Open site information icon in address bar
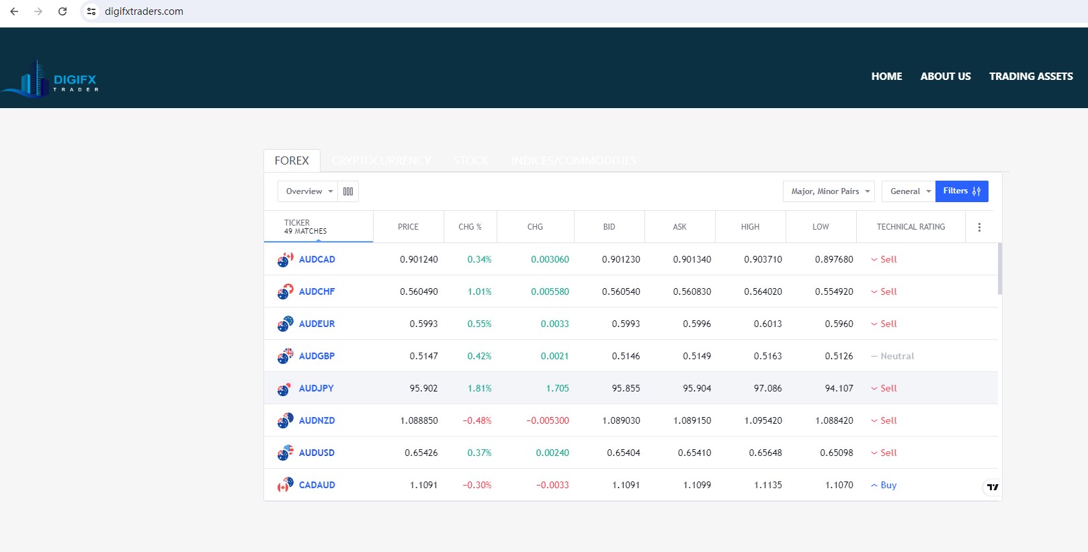This screenshot has height=552, width=1088. coord(91,11)
